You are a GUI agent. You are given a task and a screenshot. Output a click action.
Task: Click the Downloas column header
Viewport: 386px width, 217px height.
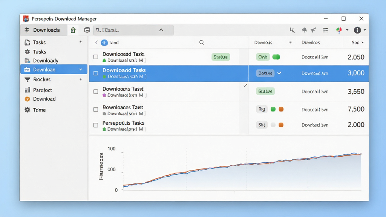(x=311, y=43)
